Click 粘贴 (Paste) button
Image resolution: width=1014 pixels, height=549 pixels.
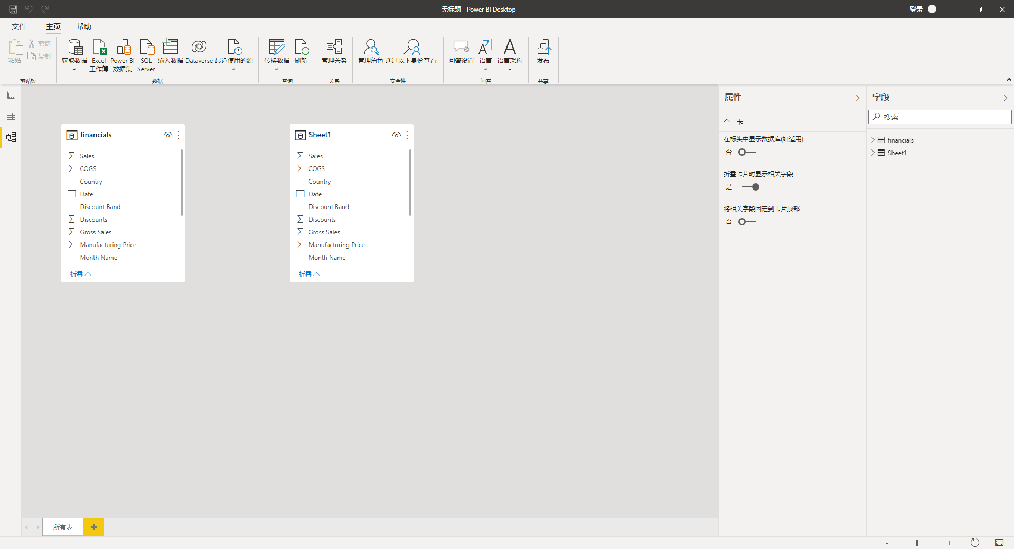tap(15, 51)
